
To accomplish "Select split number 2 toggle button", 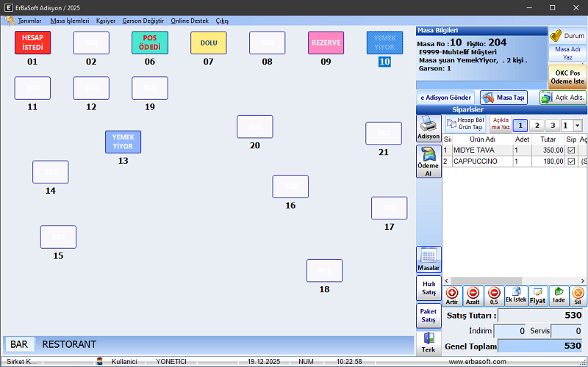I will click(x=537, y=126).
